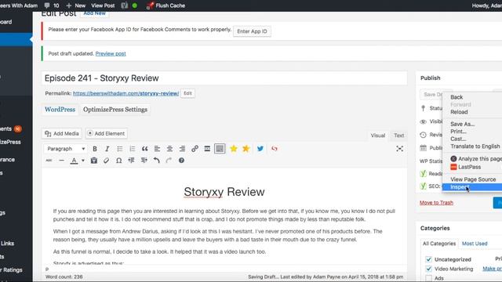The height and width of the screenshot is (282, 502).
Task: Click the Add Element button
Action: (107, 134)
